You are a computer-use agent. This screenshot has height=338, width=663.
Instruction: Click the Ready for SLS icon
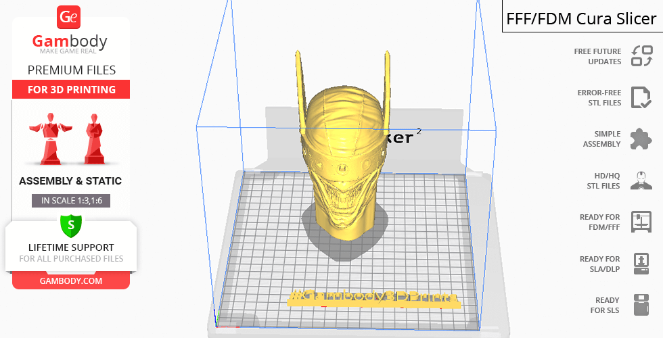[641, 305]
